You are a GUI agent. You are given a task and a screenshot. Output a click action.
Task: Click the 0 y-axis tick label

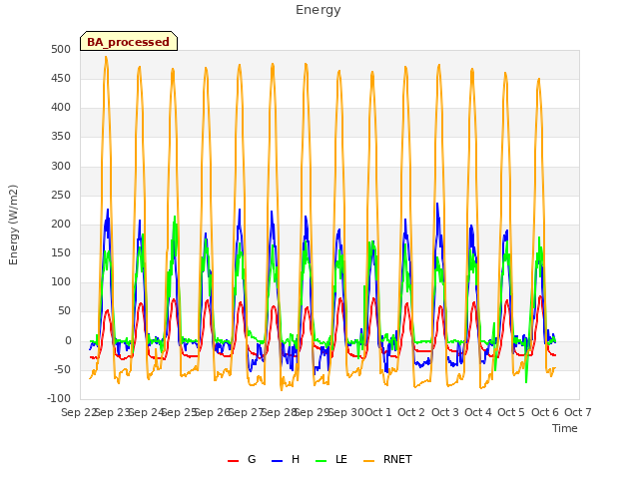click(x=68, y=341)
